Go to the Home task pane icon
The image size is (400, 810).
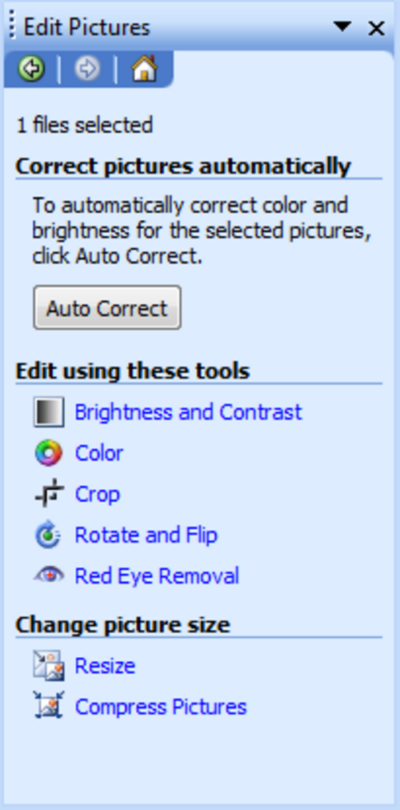click(x=145, y=68)
